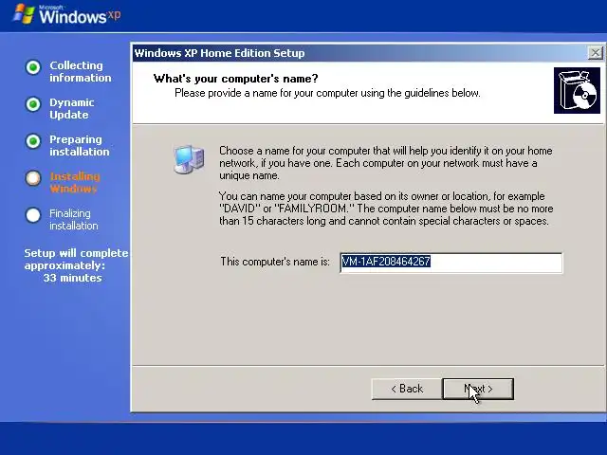Click the setup CD box icon
This screenshot has height=455, width=607.
[577, 91]
